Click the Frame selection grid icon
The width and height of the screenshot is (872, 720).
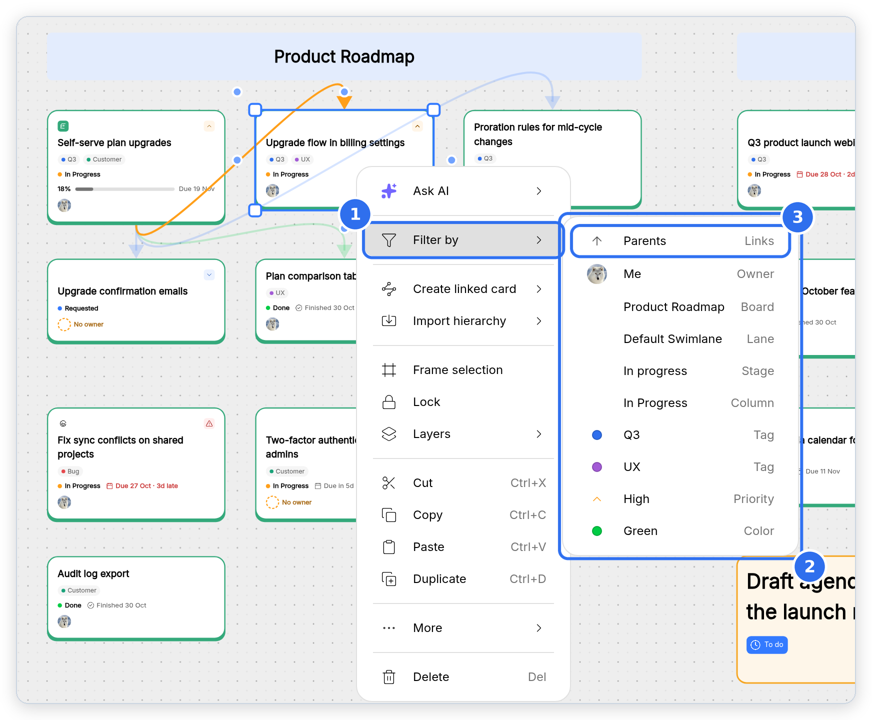tap(389, 370)
